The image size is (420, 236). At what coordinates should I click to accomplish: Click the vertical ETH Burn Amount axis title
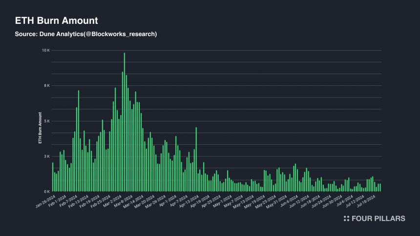[x=40, y=128]
